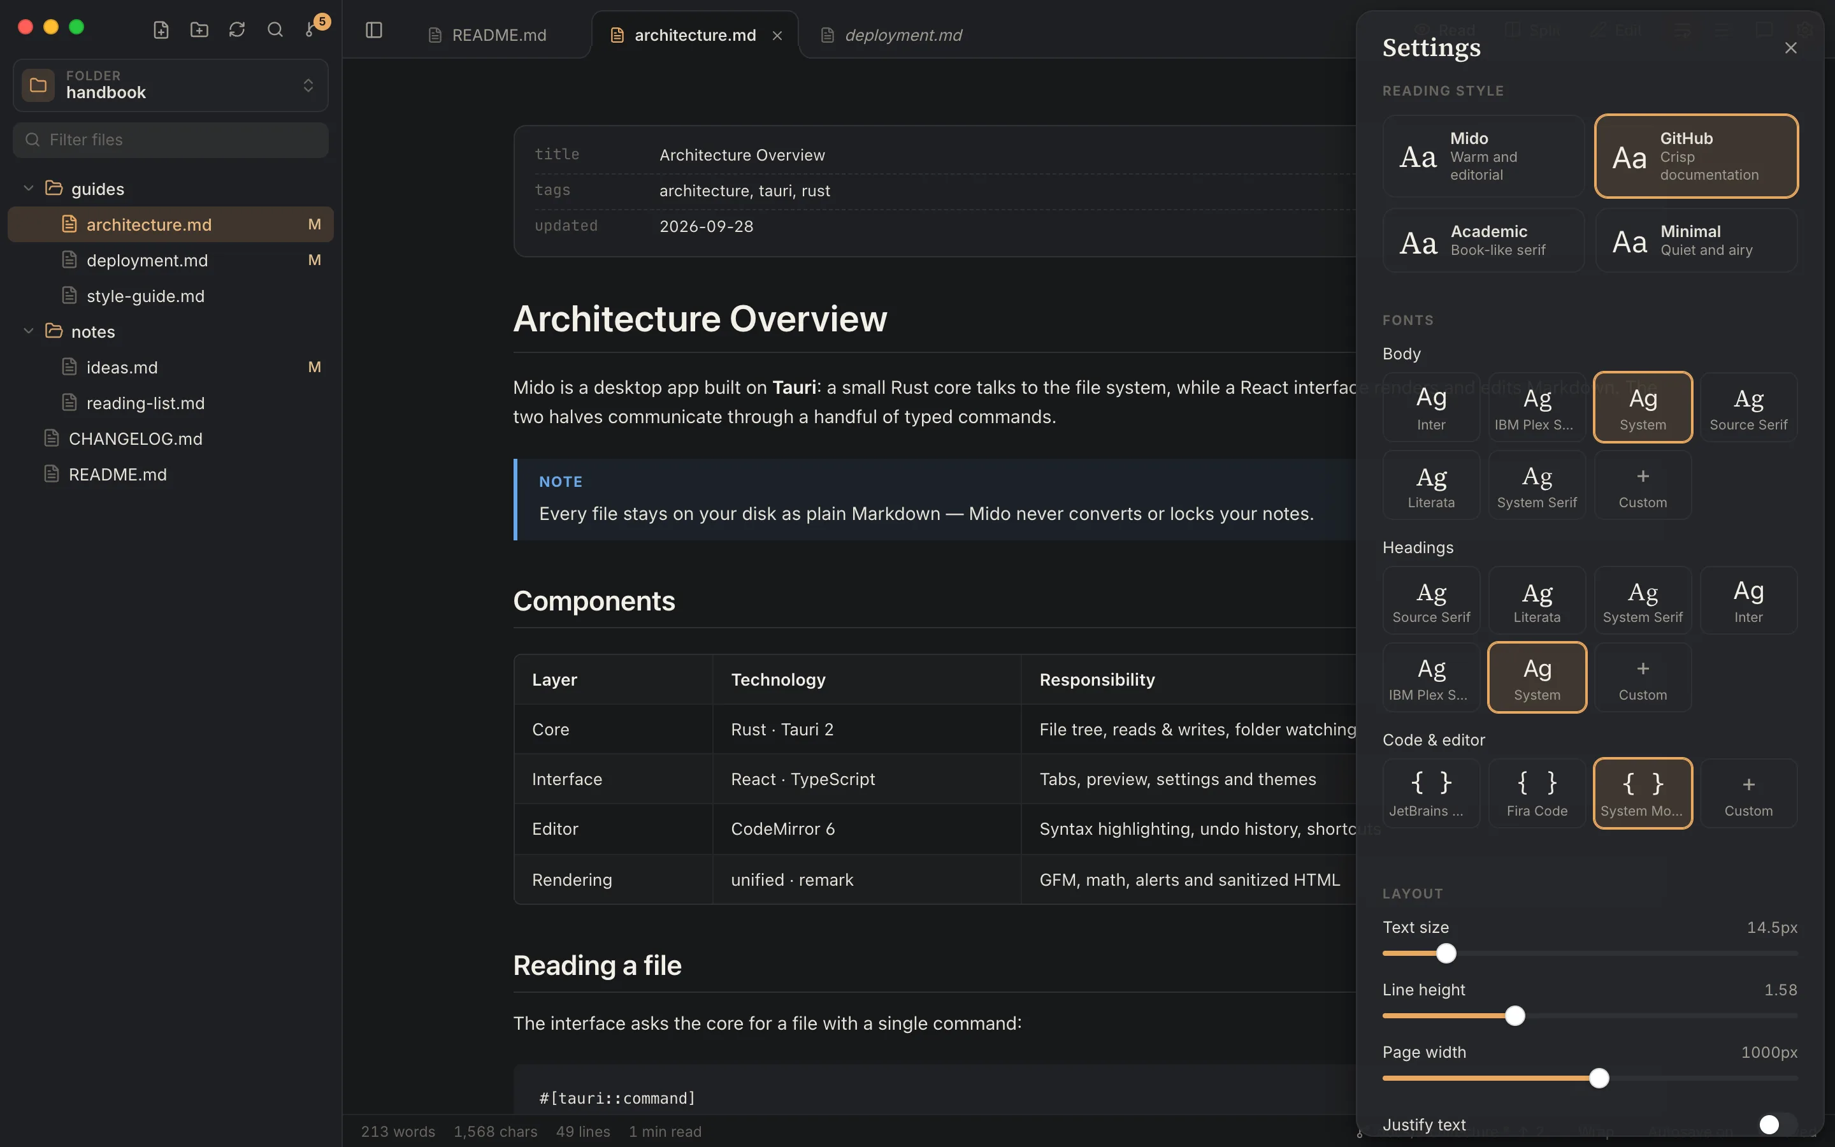Toggle the Justify text switch
The image size is (1835, 1147).
pyautogui.click(x=1778, y=1124)
